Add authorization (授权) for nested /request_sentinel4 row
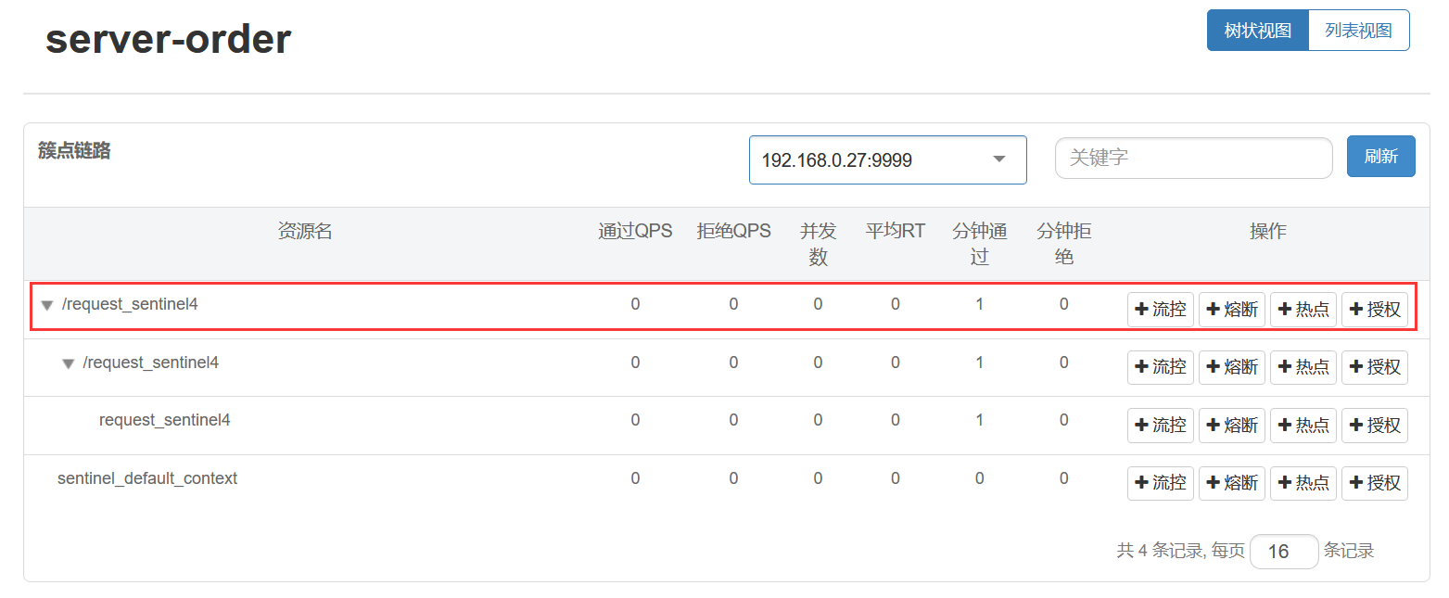This screenshot has height=598, width=1449. (x=1374, y=368)
